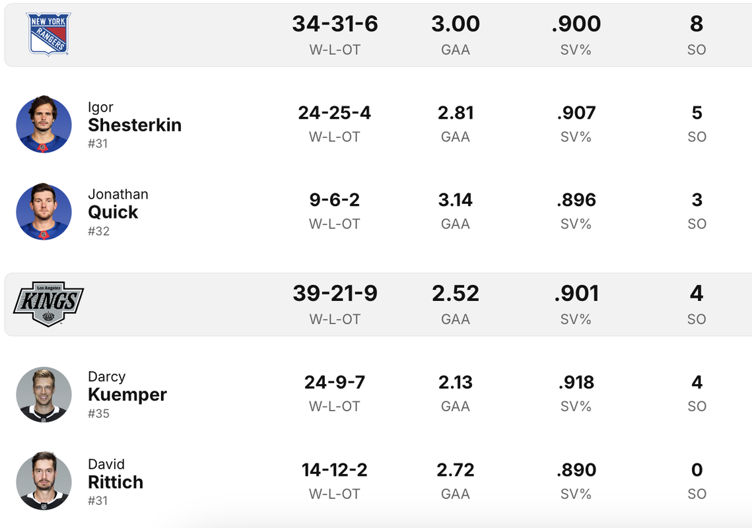Click Rittich's 14-12-2 record

coord(334,470)
